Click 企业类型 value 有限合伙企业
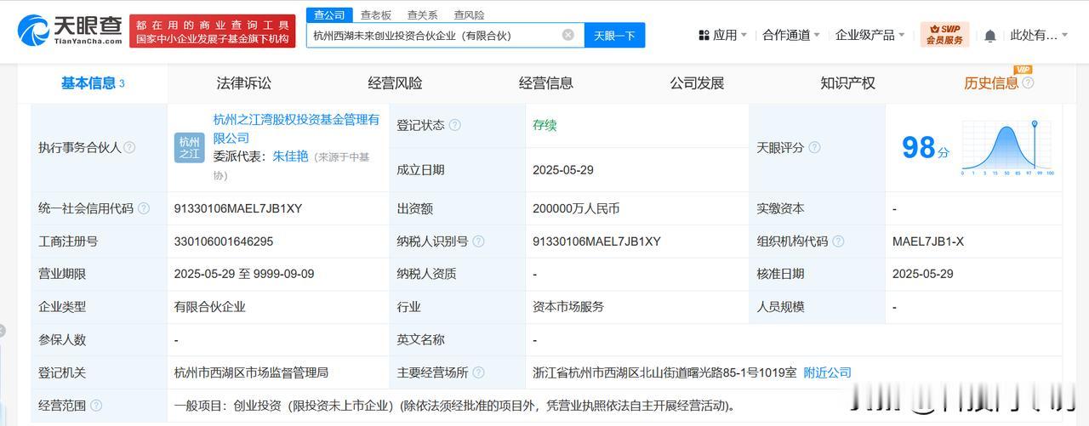 coord(209,307)
